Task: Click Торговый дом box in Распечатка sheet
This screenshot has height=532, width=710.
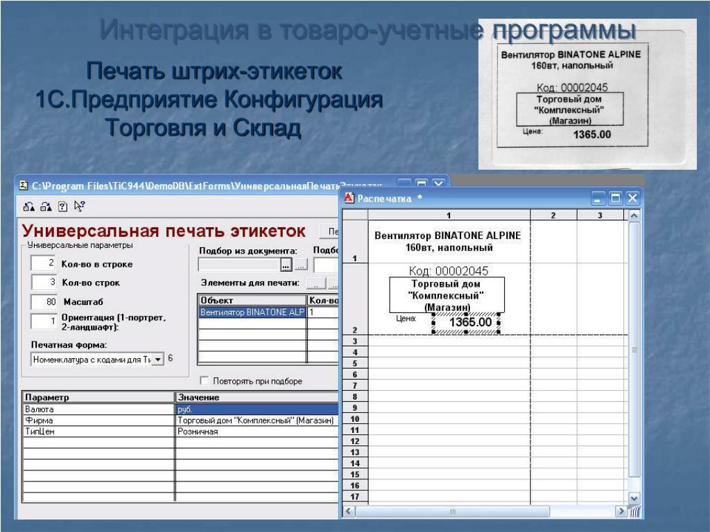Action: [x=447, y=295]
